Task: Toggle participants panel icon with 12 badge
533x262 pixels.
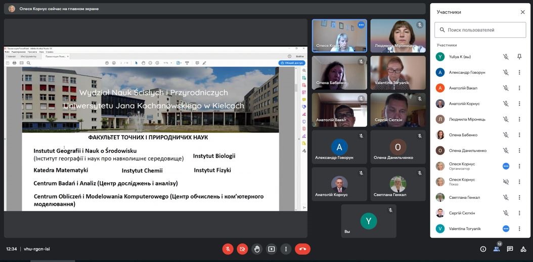Action: tap(497, 248)
